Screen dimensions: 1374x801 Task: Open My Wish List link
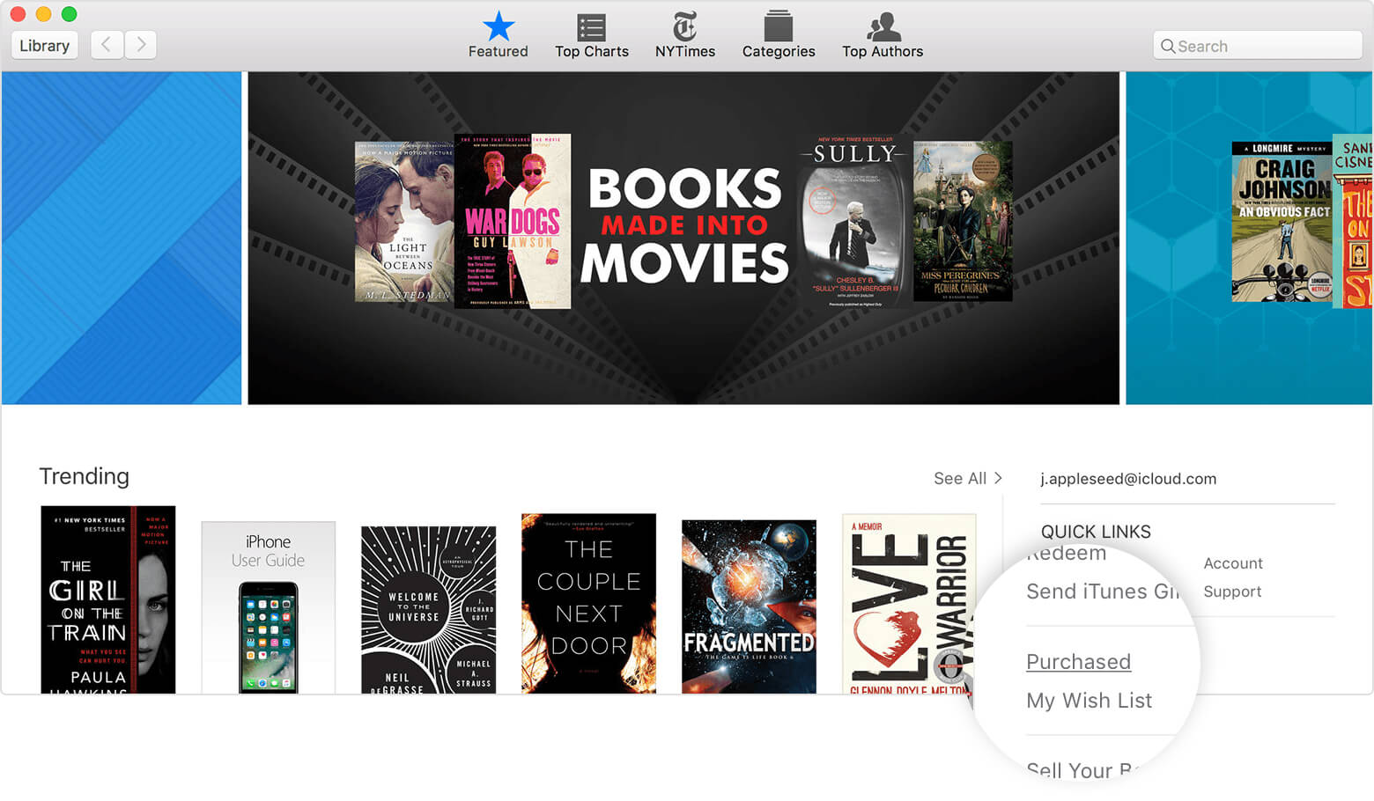(1089, 701)
